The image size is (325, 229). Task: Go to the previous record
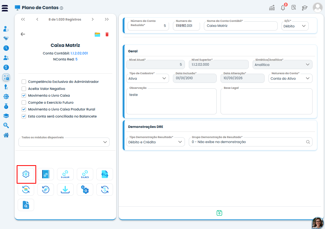37,19
